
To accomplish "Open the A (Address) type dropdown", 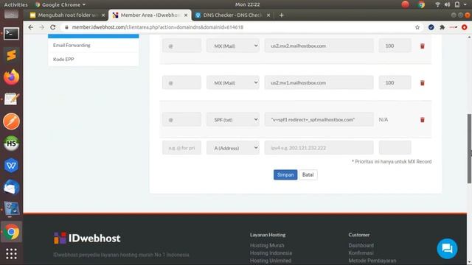I will [233, 148].
